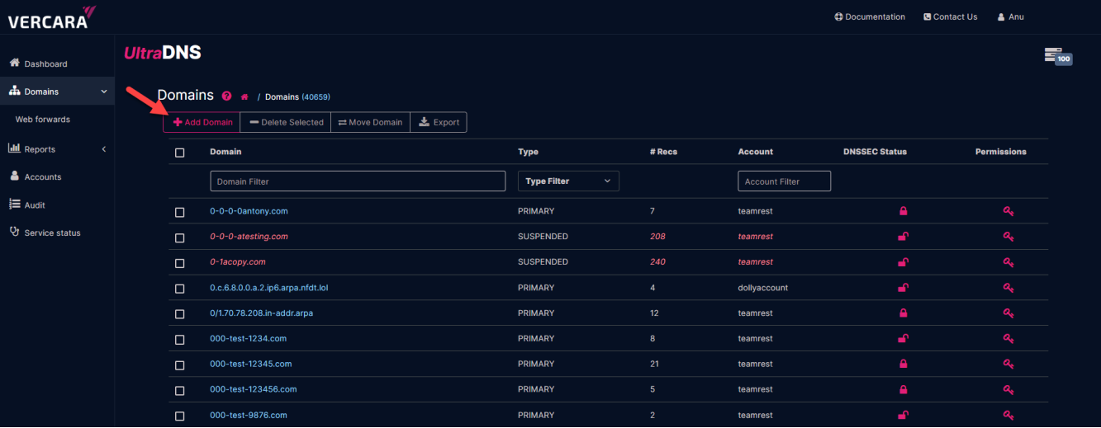The width and height of the screenshot is (1101, 428).
Task: Open the Contact Us link
Action: 950,16
